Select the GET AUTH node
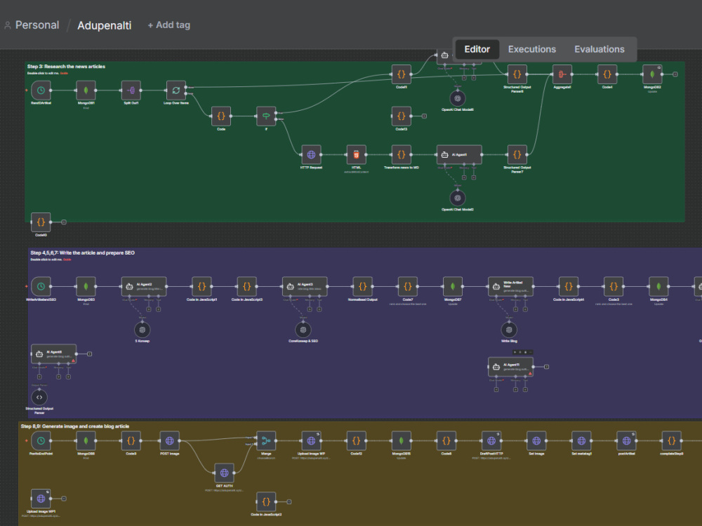This screenshot has height=526, width=702. click(225, 473)
